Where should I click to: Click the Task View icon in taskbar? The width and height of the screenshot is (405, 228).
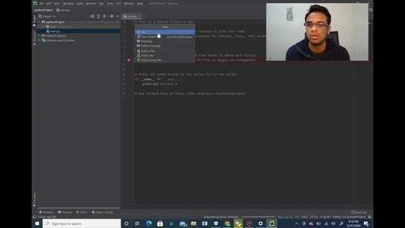tap(137, 224)
